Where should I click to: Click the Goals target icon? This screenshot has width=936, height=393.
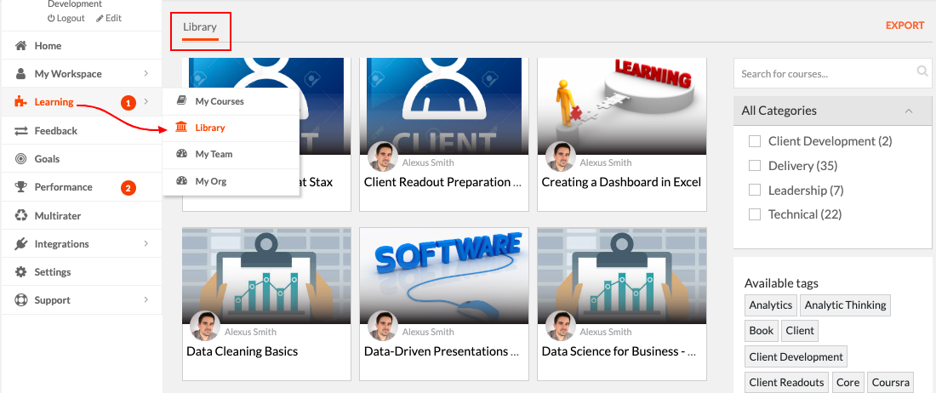coord(21,159)
